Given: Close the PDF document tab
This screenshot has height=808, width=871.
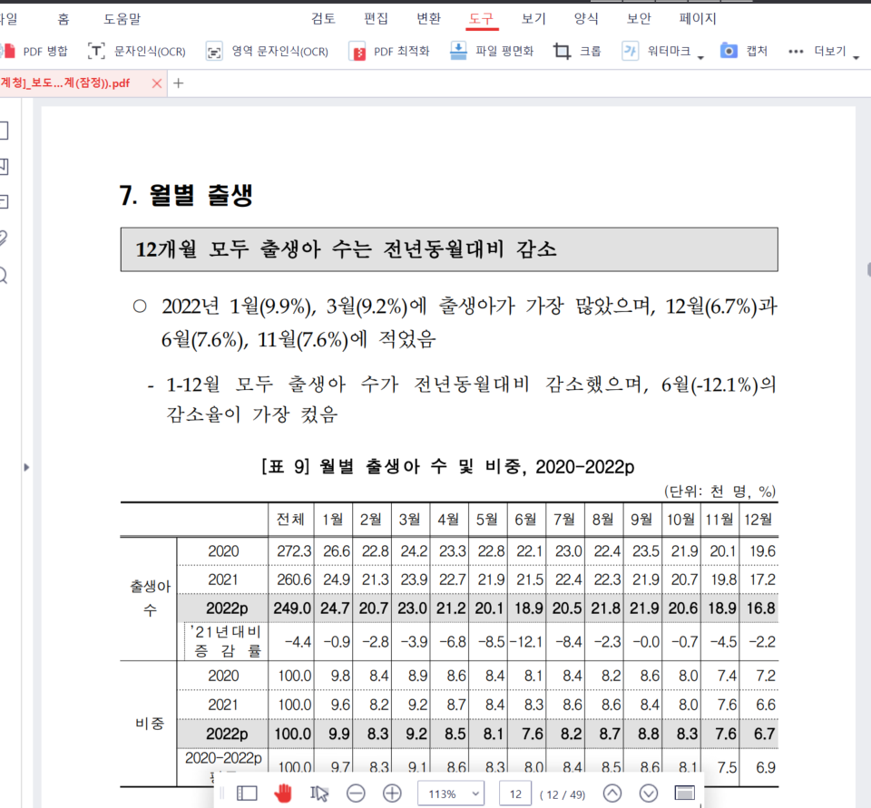Looking at the screenshot, I should coord(157,83).
